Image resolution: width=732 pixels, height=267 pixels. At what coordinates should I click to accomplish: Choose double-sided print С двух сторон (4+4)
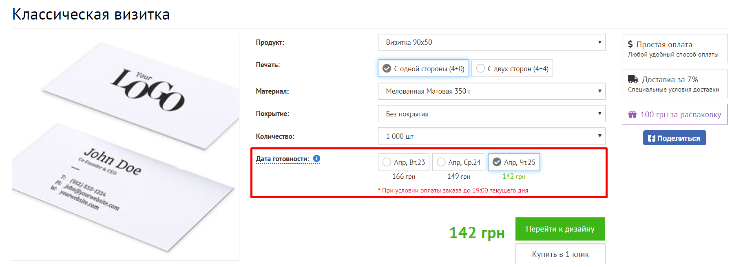512,68
